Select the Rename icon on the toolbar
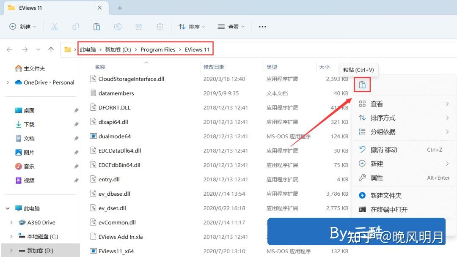The width and height of the screenshot is (457, 257). [118, 26]
